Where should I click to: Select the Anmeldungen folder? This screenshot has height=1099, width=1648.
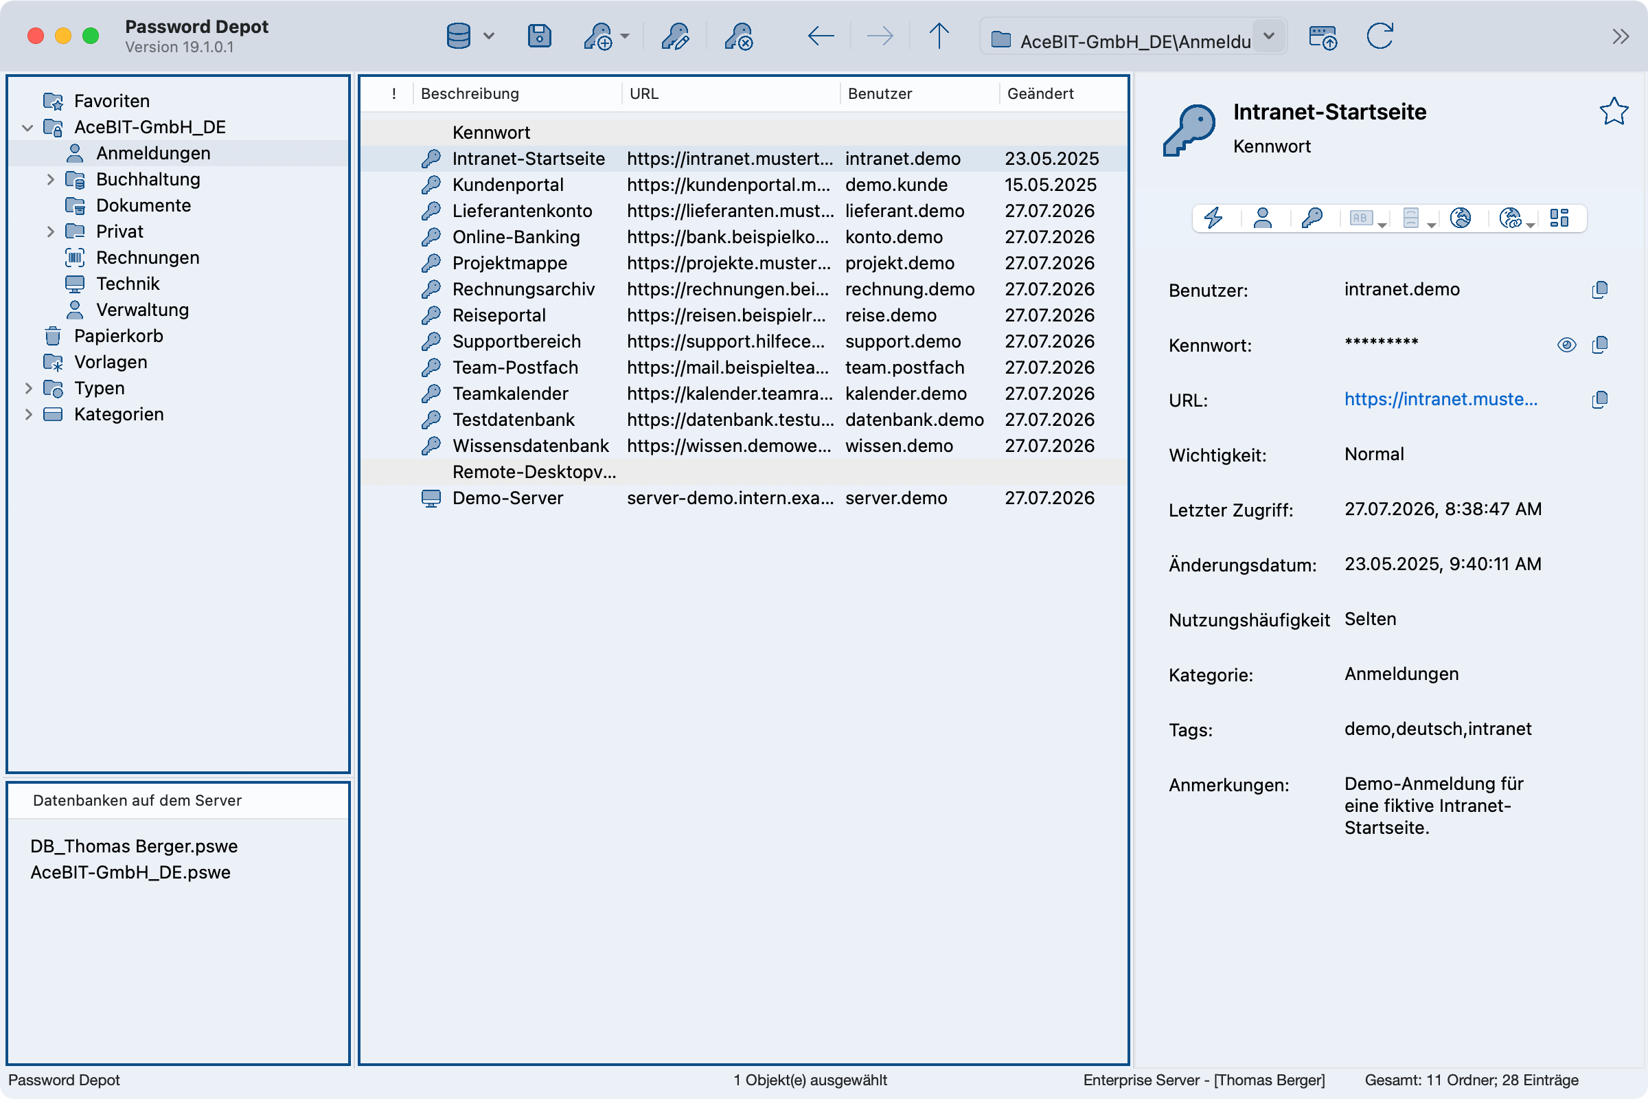(152, 153)
